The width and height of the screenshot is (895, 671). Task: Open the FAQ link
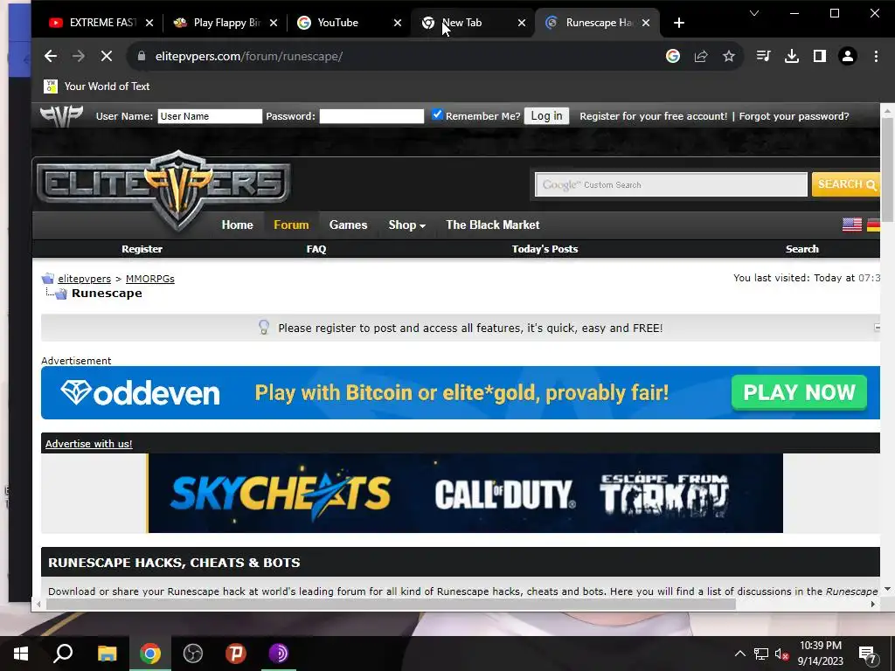click(316, 249)
